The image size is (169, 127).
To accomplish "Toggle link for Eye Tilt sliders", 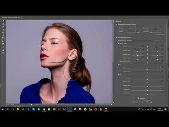I will click(x=148, y=58).
